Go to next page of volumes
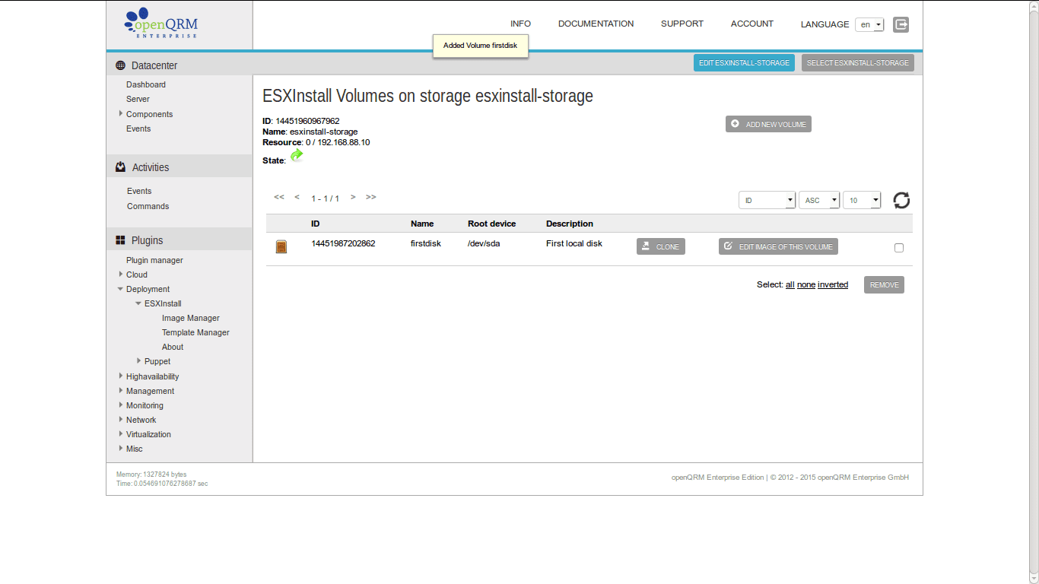This screenshot has height=584, width=1039. pos(353,197)
